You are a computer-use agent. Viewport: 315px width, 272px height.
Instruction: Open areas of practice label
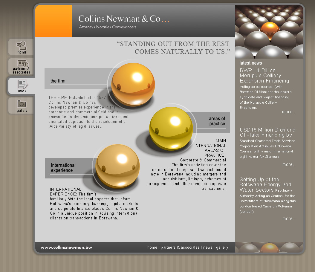tap(217, 121)
